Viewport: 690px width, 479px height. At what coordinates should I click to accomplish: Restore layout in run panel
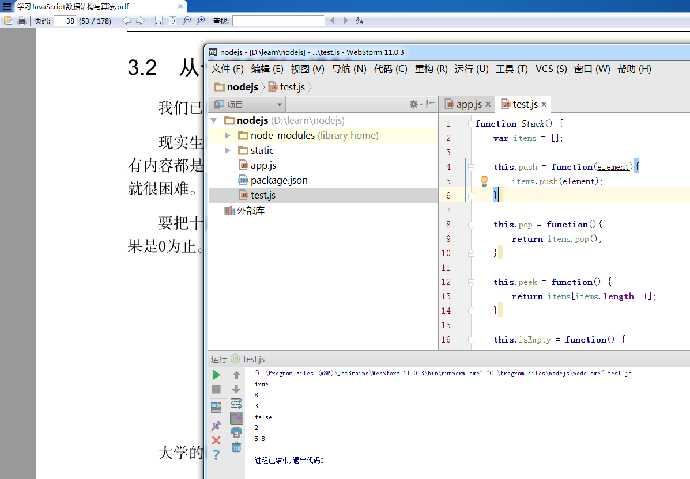point(216,408)
